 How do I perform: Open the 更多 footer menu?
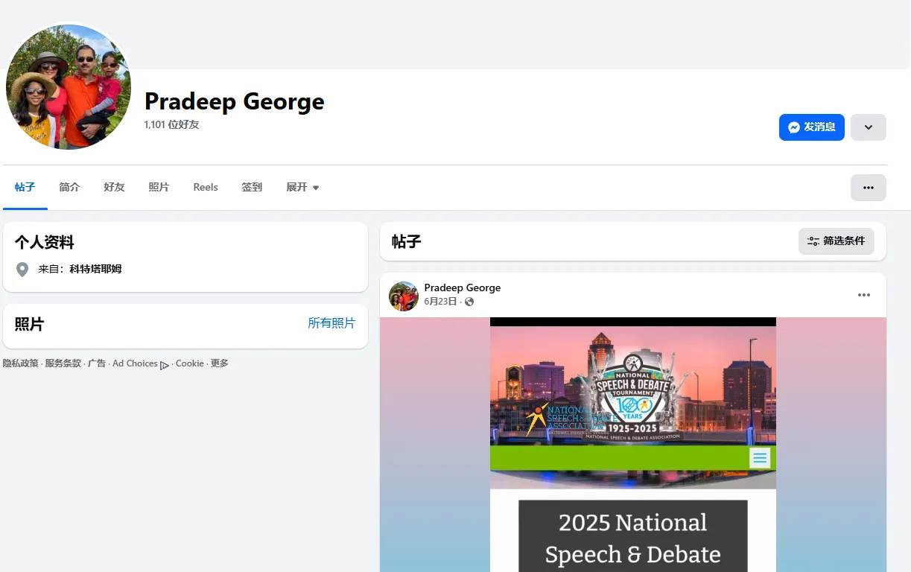(x=220, y=363)
